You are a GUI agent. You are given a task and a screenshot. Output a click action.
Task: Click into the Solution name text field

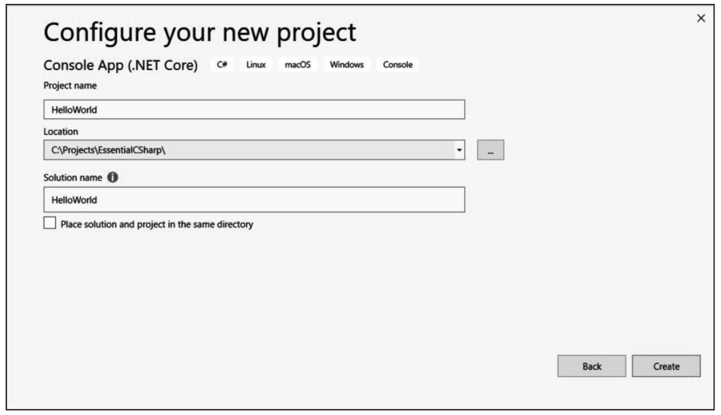(254, 200)
